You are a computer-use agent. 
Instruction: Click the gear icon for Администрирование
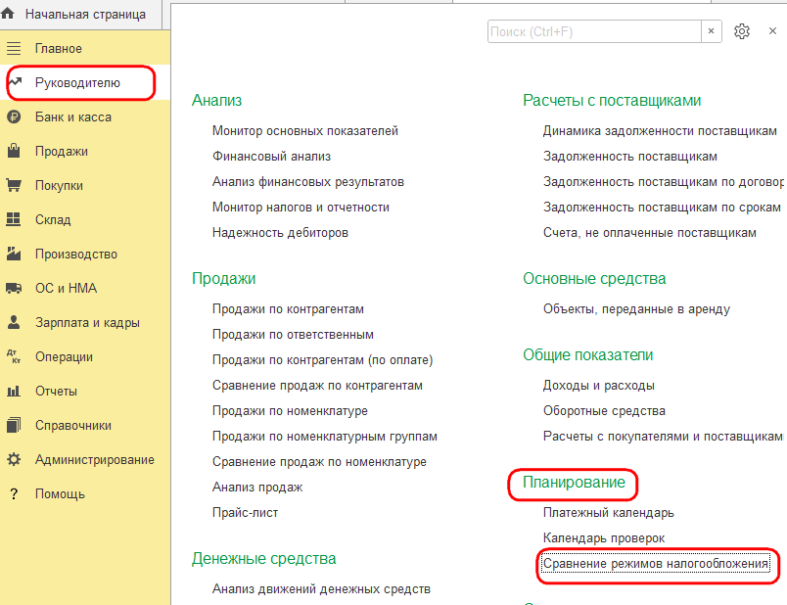[x=14, y=459]
